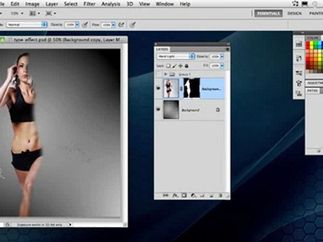Click the Delete layer trash icon
Screen dimensions: 323x242
pos(220,195)
